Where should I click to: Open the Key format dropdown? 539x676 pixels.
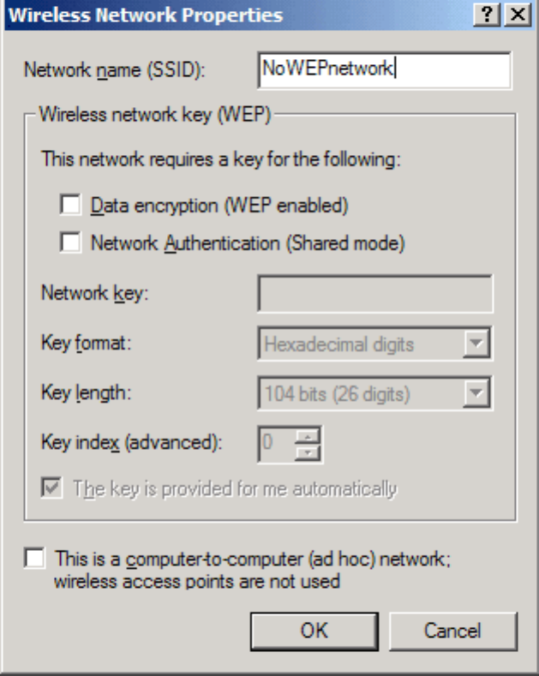[374, 345]
